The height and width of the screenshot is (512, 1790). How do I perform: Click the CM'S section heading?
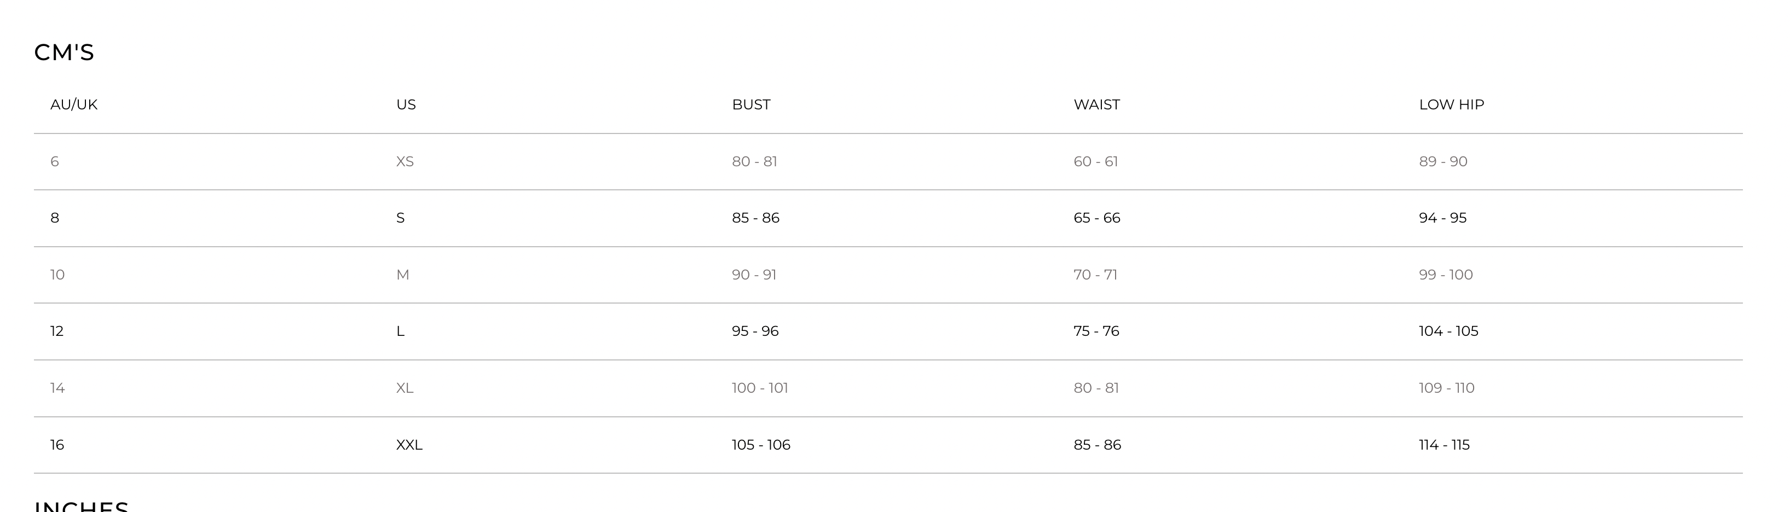pos(64,53)
